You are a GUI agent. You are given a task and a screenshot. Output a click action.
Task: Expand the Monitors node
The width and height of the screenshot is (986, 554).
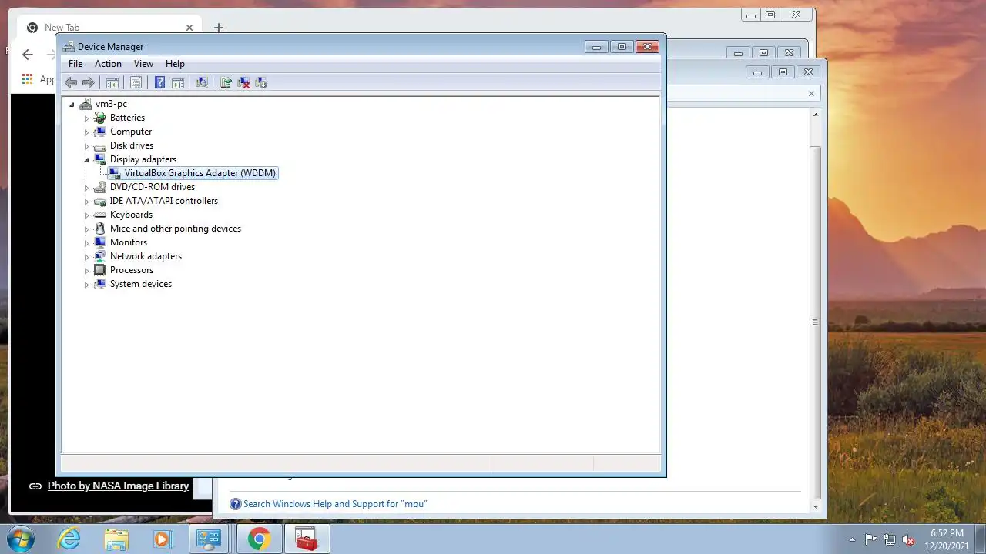point(86,243)
